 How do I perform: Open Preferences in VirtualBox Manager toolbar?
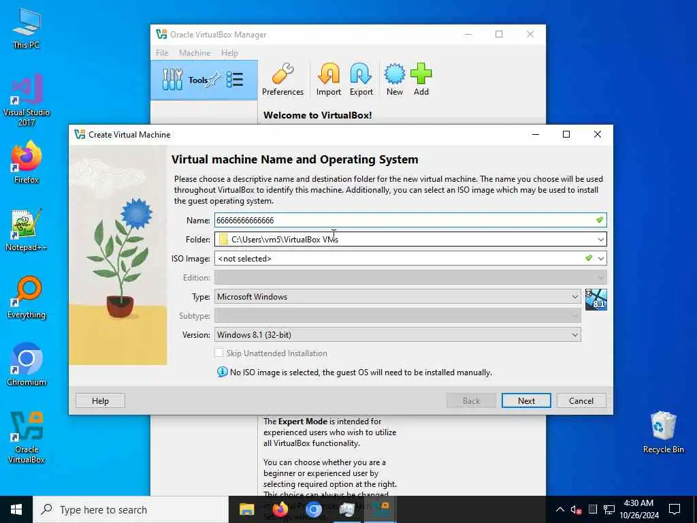[282, 80]
